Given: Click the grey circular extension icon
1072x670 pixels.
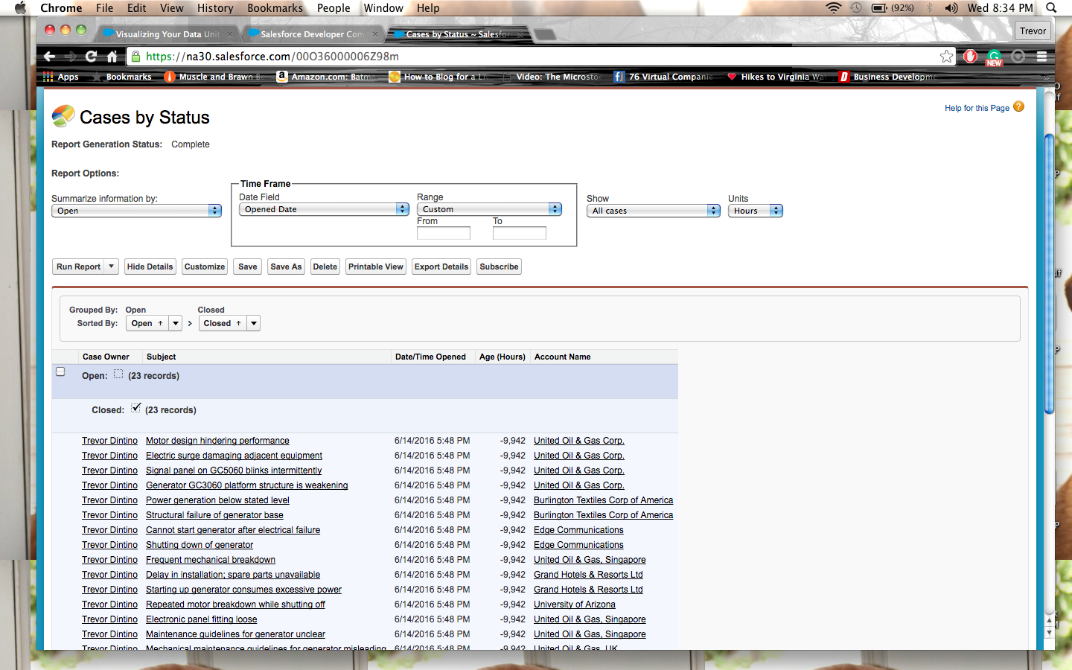Looking at the screenshot, I should 1018,56.
